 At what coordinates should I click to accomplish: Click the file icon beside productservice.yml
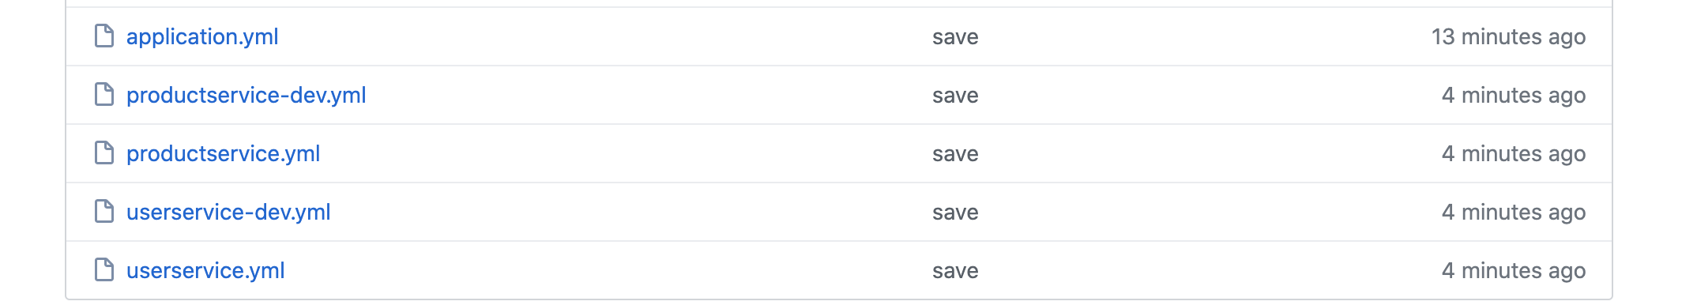104,153
